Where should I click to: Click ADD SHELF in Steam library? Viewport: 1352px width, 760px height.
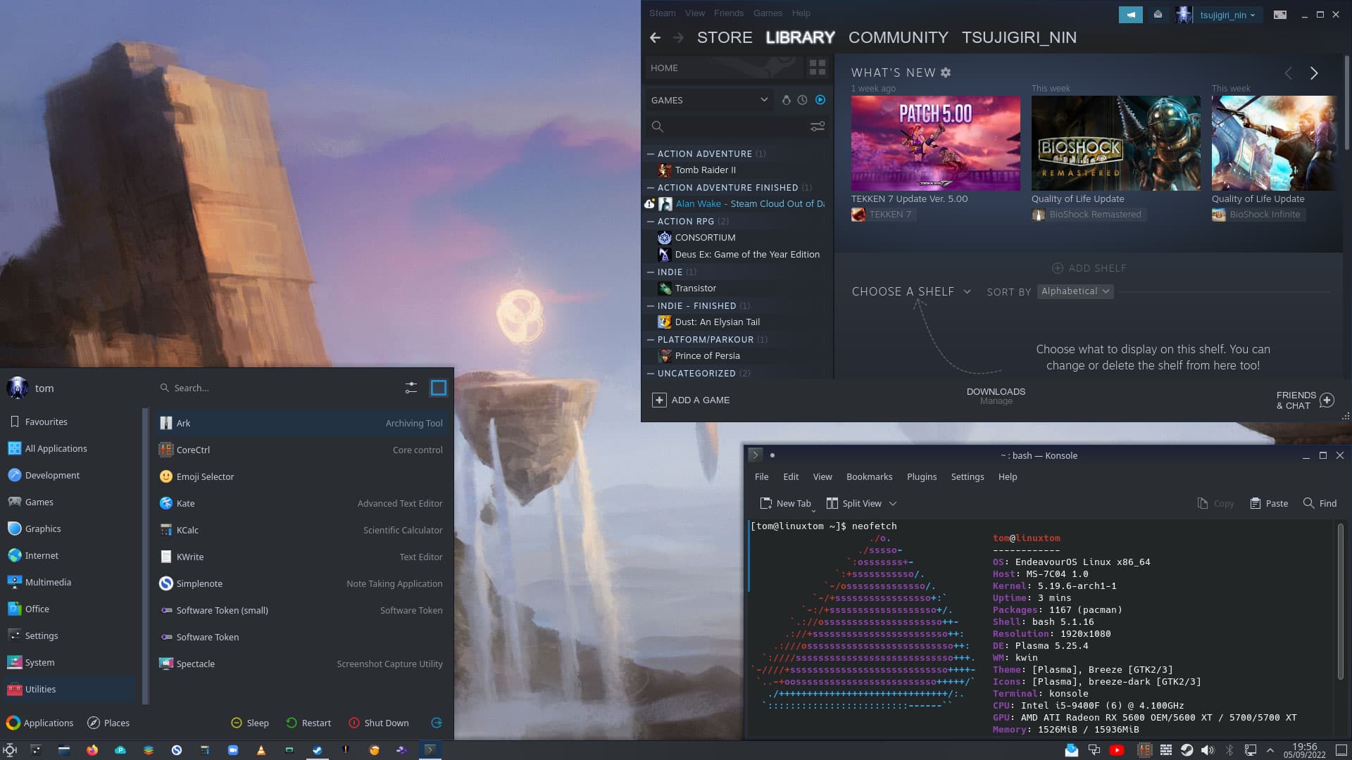[1089, 268]
